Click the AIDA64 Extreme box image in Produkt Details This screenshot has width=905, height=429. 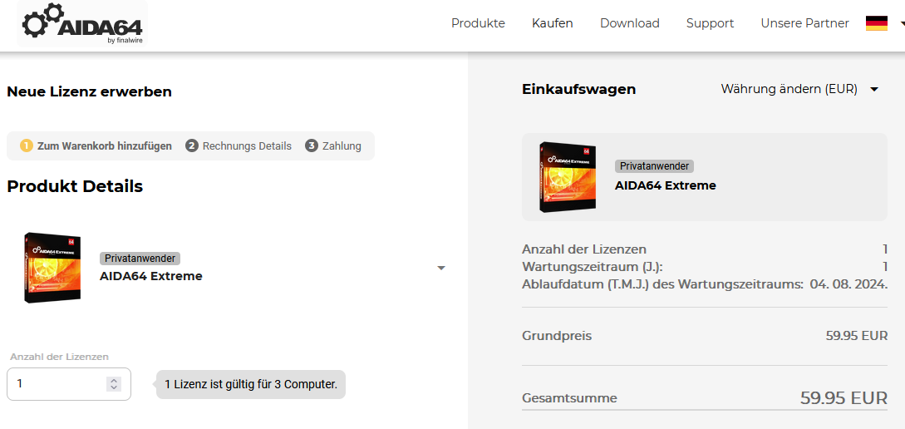(52, 268)
